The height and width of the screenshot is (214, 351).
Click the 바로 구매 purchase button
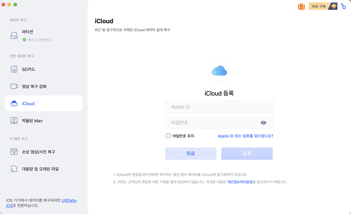(x=323, y=6)
